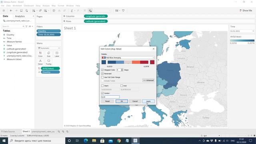The image size is (256, 144).
Task: Open the Data pane dropdown arrow
Action: (x=33, y=16)
